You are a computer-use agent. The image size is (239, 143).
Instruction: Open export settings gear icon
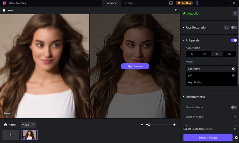click(236, 138)
